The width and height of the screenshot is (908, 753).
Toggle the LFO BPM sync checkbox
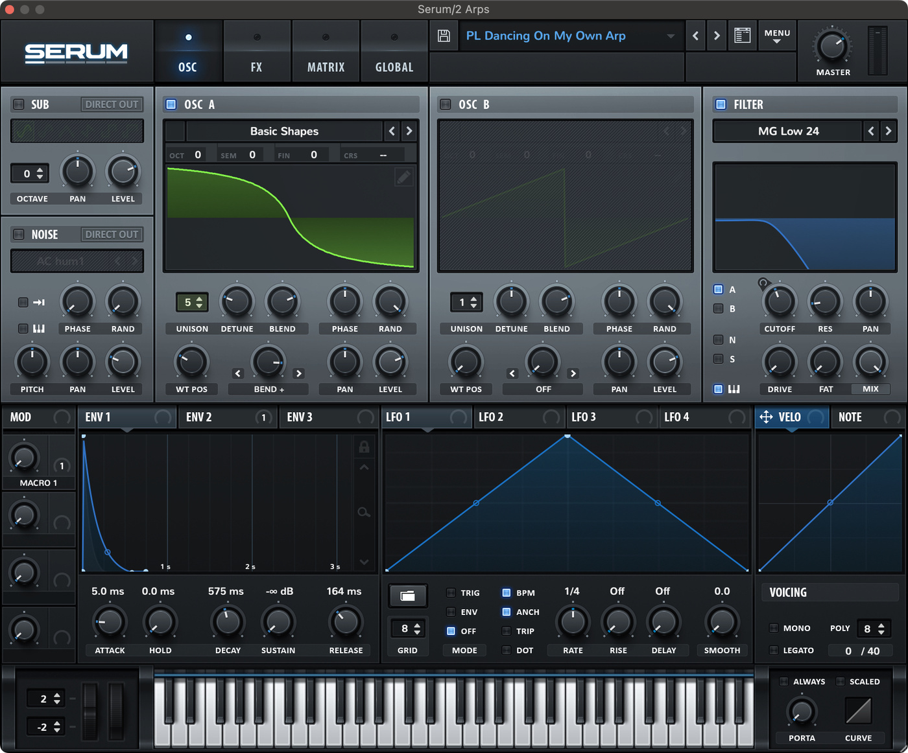click(x=506, y=592)
